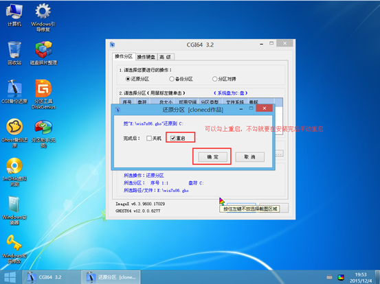The image size is (380, 284).
Task: Select the partition copy radio button
Action: point(214,79)
